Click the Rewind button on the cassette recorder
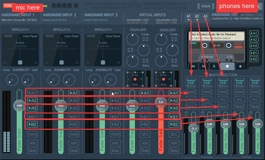 pyautogui.click(x=193, y=66)
